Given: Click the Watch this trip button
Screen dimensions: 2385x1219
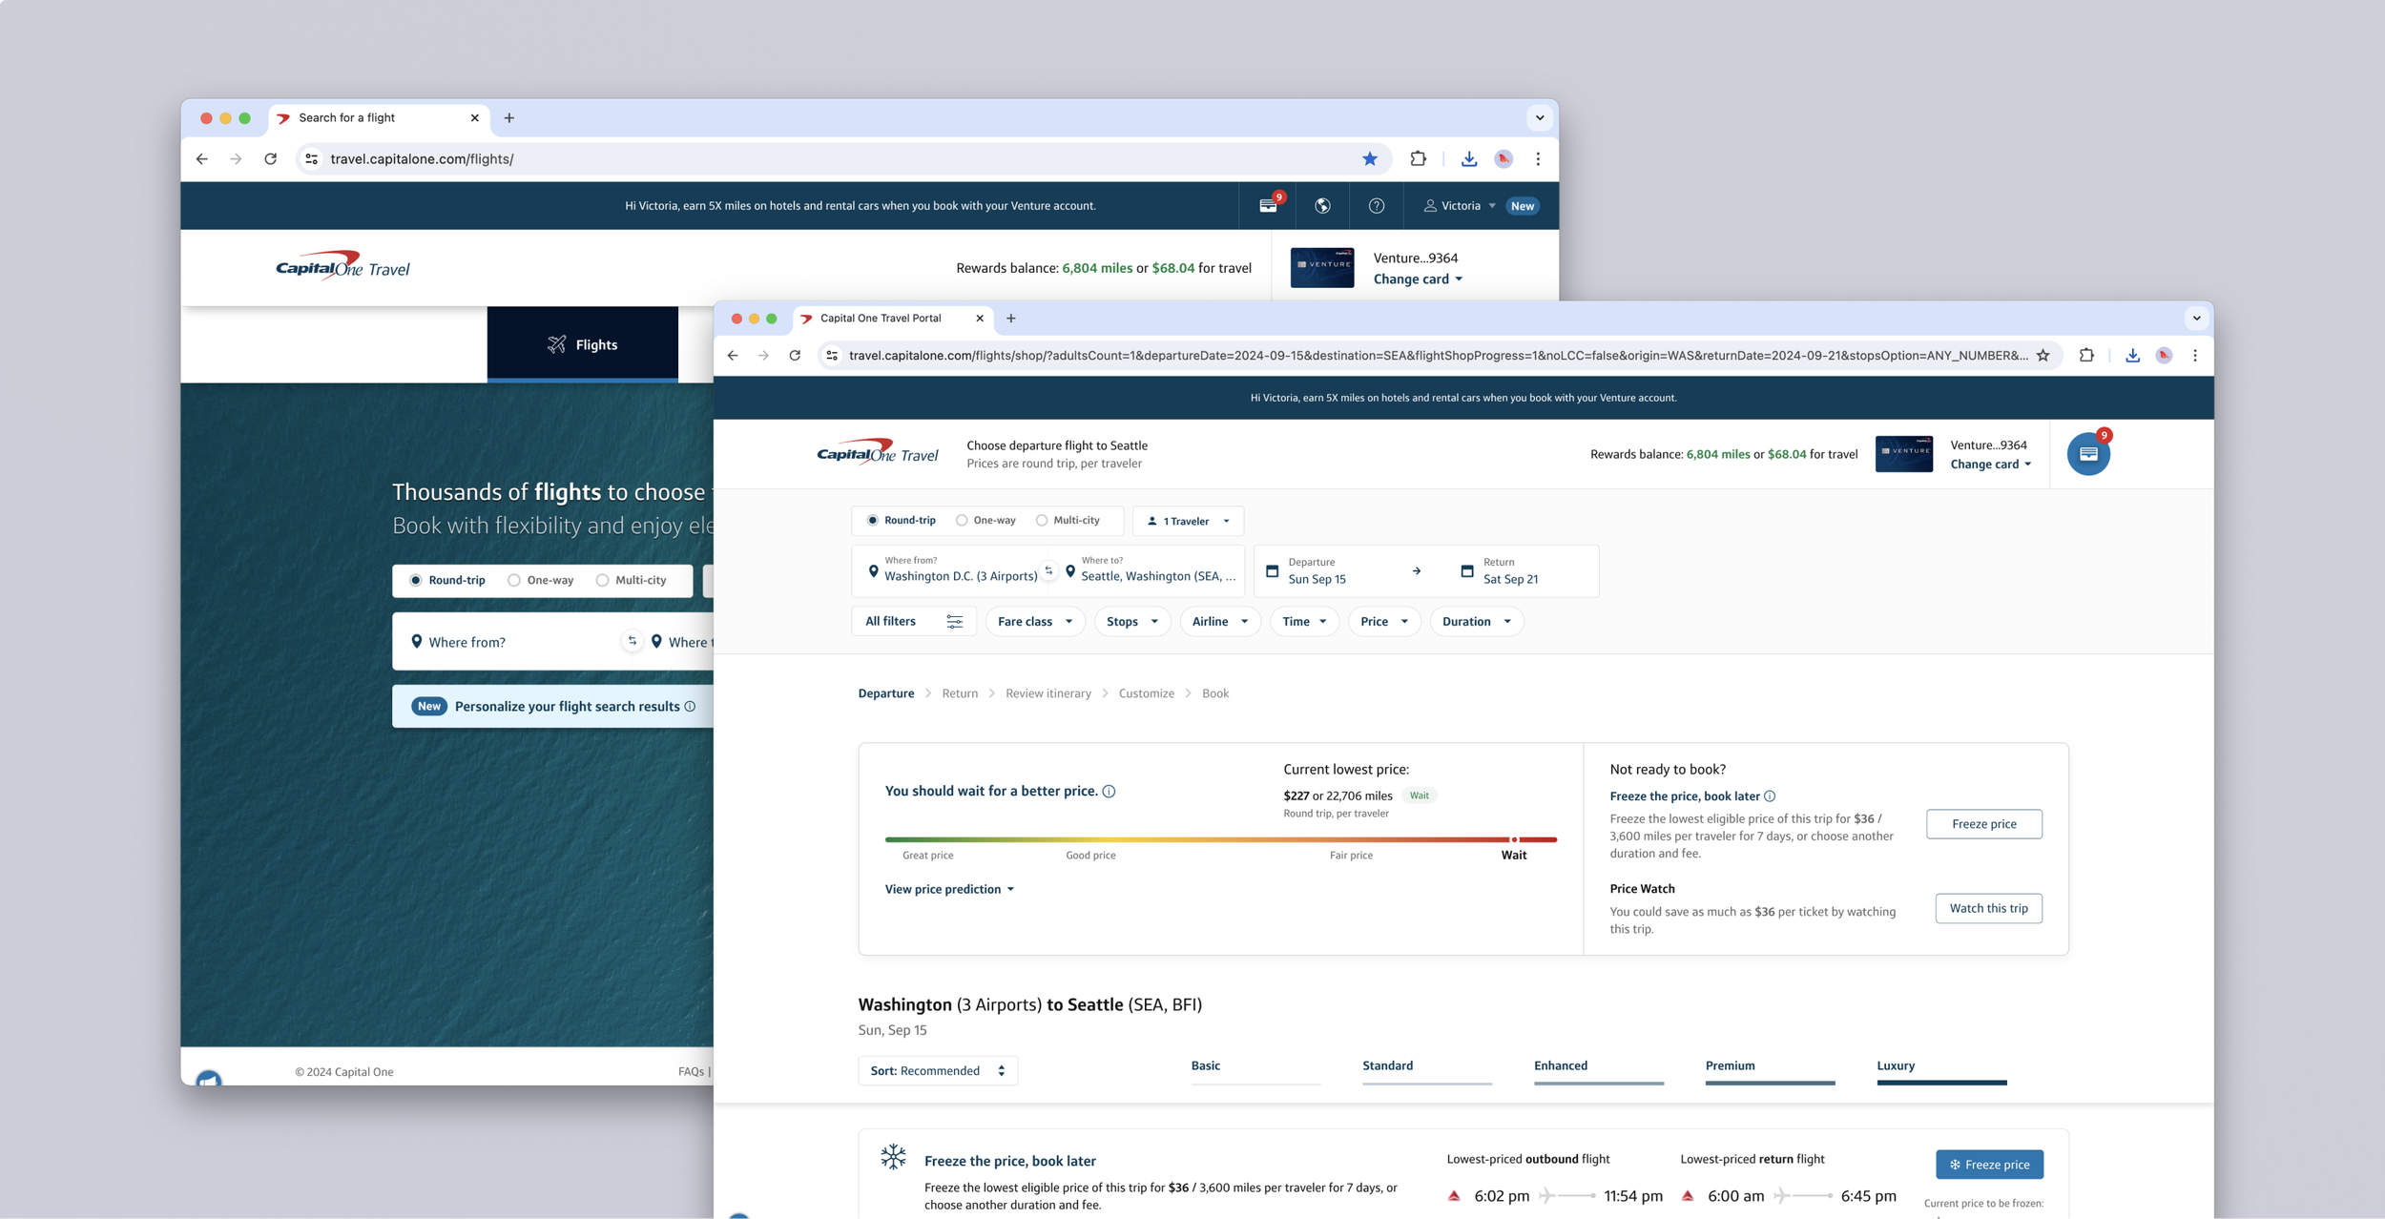Looking at the screenshot, I should click(1988, 908).
